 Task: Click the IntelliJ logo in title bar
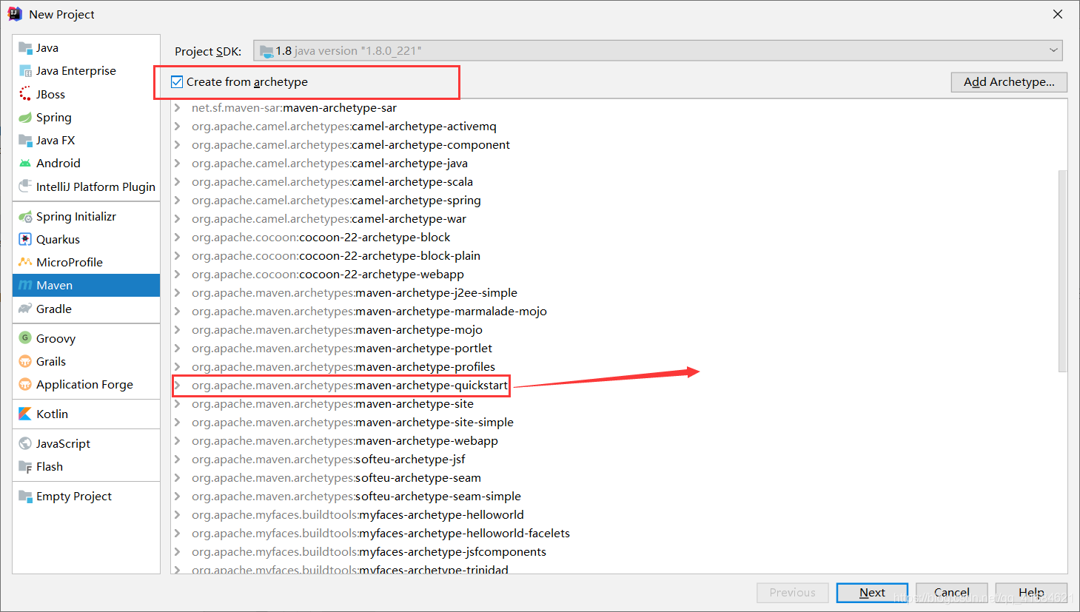(x=15, y=14)
